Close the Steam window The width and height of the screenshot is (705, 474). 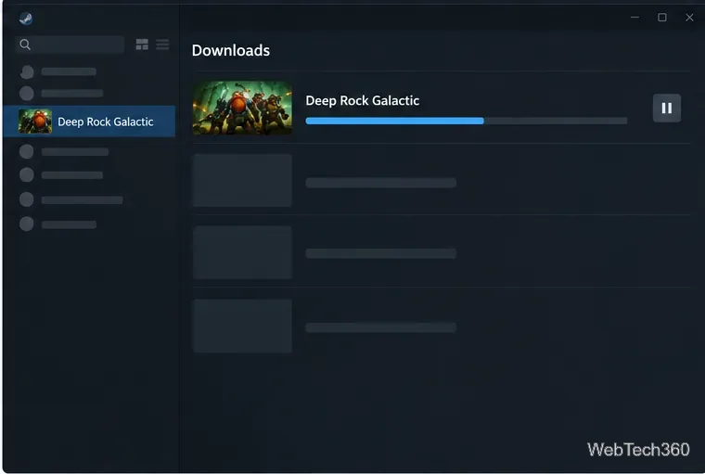pyautogui.click(x=689, y=17)
